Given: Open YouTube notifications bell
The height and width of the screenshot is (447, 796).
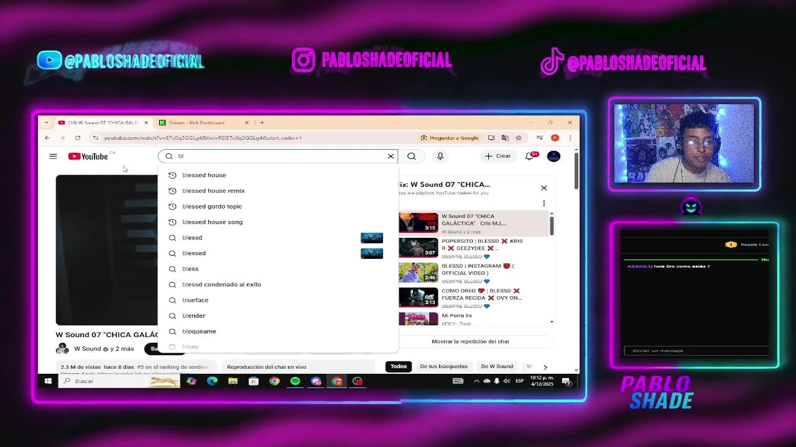Looking at the screenshot, I should [x=530, y=156].
